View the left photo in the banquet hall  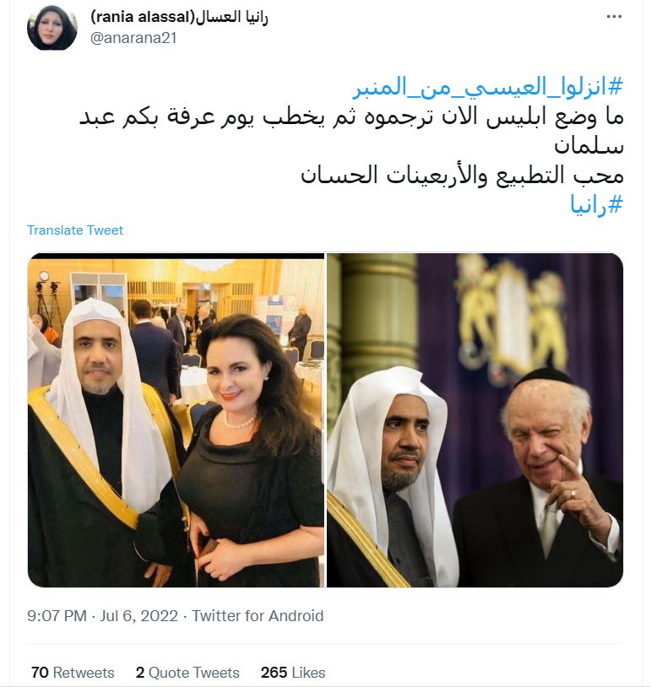[176, 420]
